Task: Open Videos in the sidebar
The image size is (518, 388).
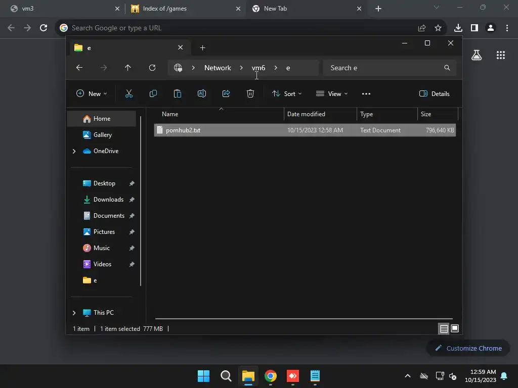Action: pos(101,264)
